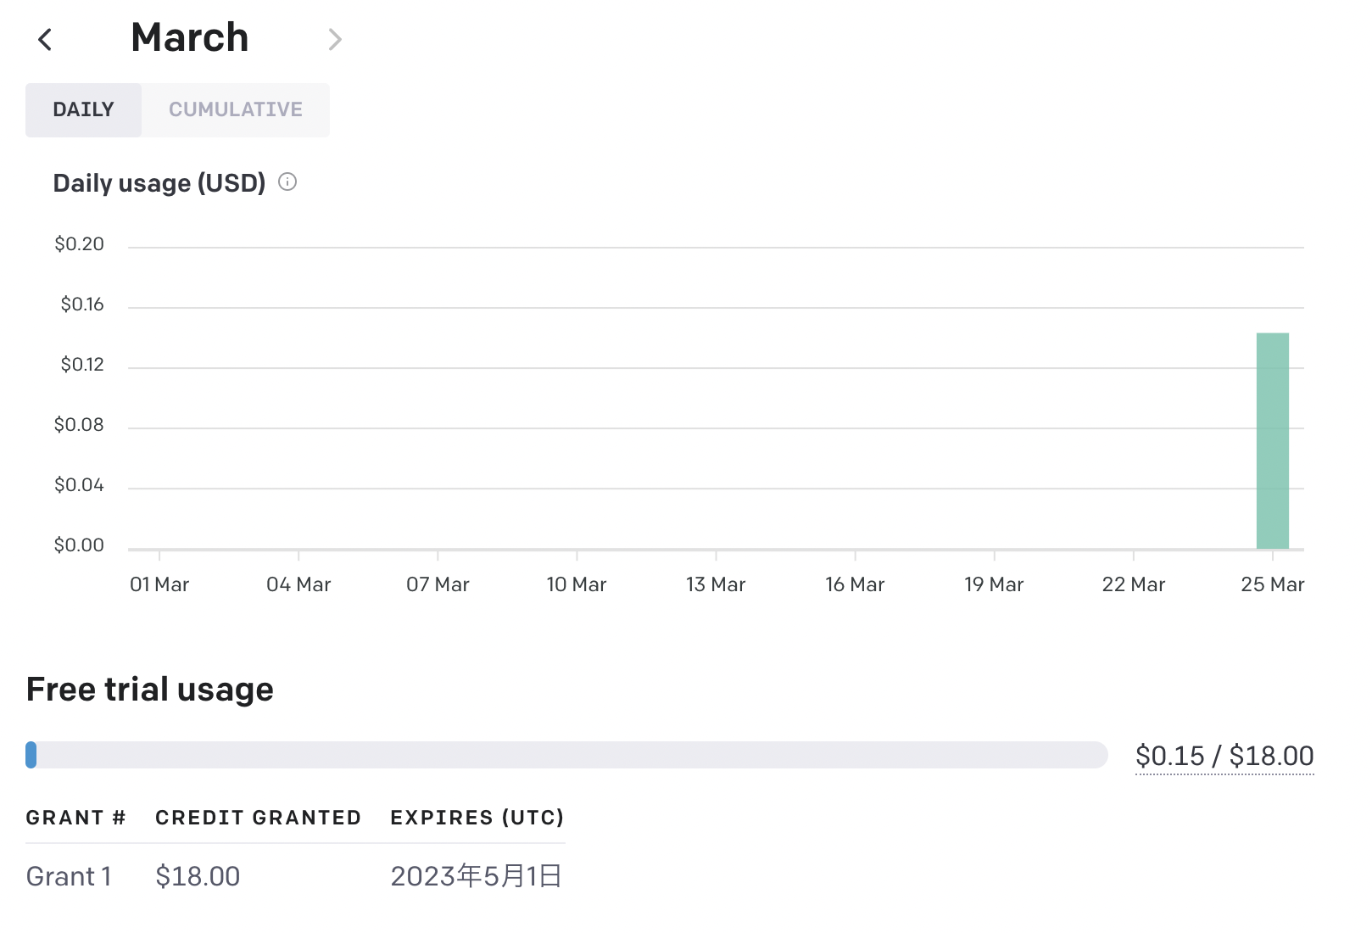The image size is (1372, 933).
Task: Click the CREDIT GRANTED column header
Action: 258,818
